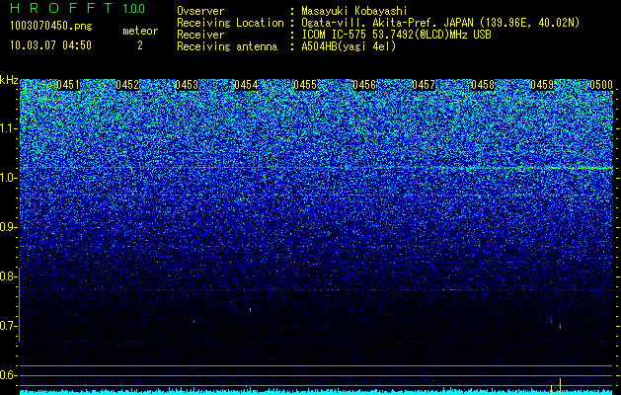The height and width of the screenshot is (395, 621).
Task: Click the HROFFT 1.0.0 title text
Action: (x=77, y=8)
